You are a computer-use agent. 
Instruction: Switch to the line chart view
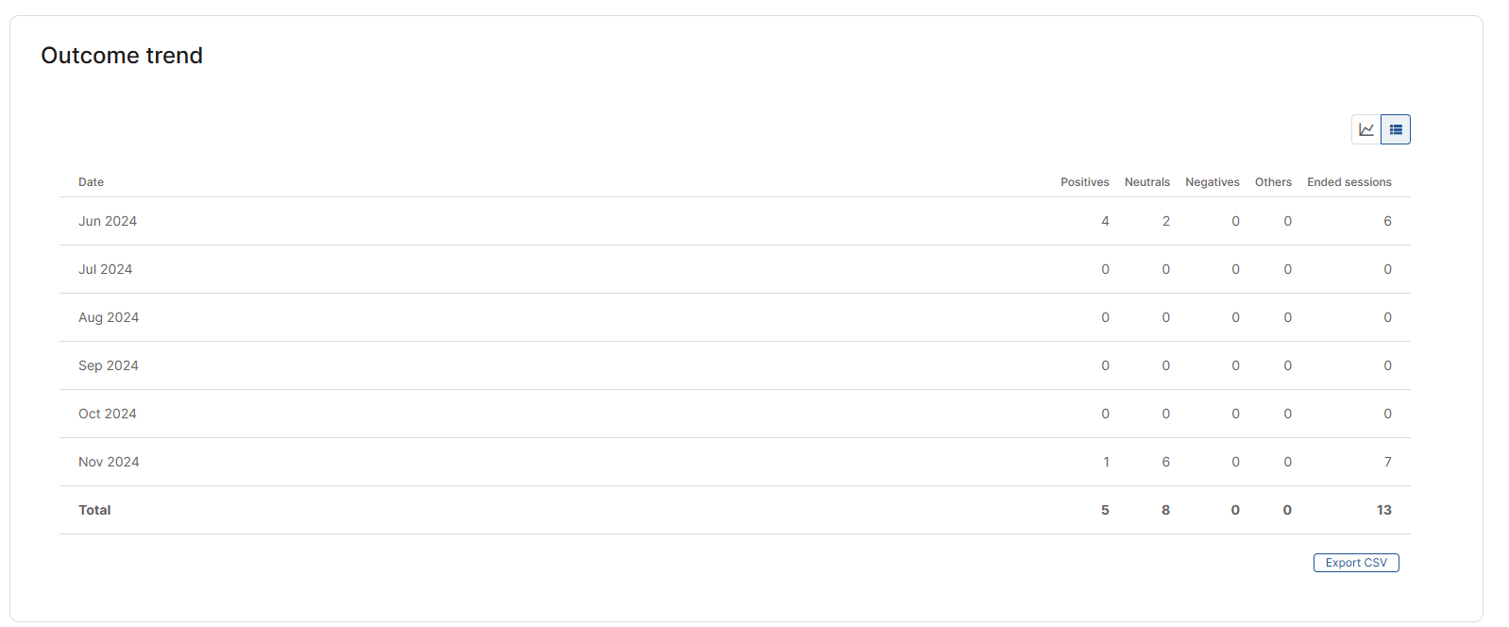point(1366,129)
